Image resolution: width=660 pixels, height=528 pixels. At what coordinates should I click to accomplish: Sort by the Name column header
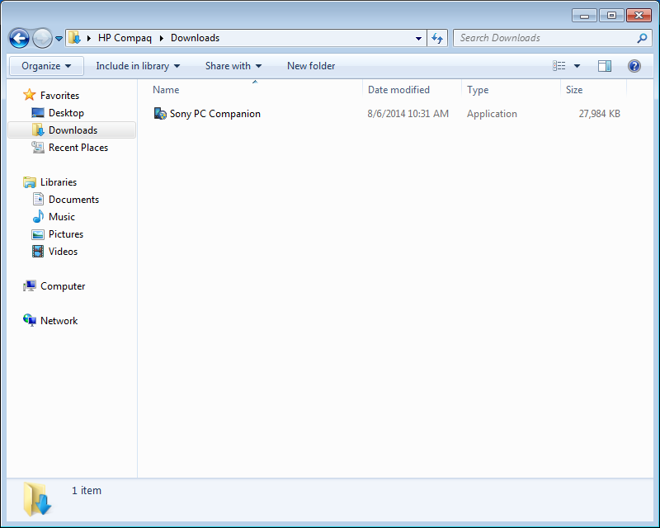(x=166, y=90)
